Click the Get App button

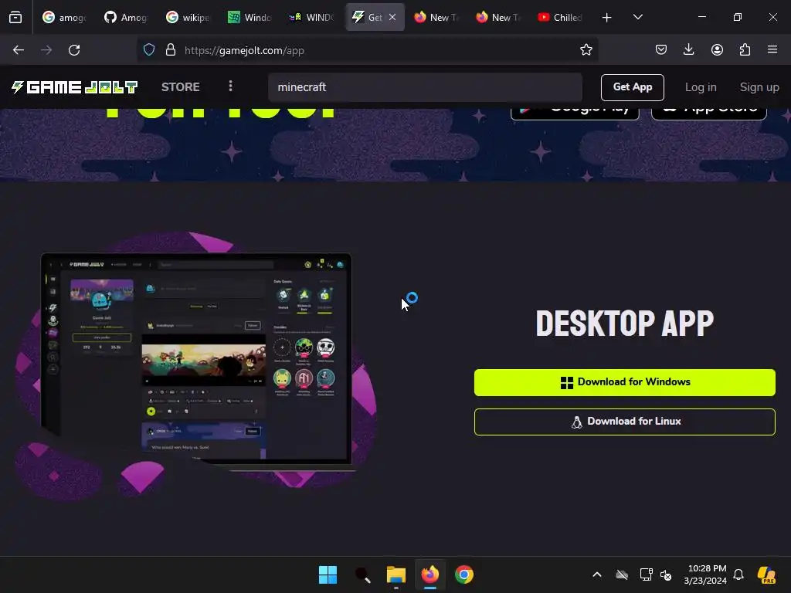[632, 87]
